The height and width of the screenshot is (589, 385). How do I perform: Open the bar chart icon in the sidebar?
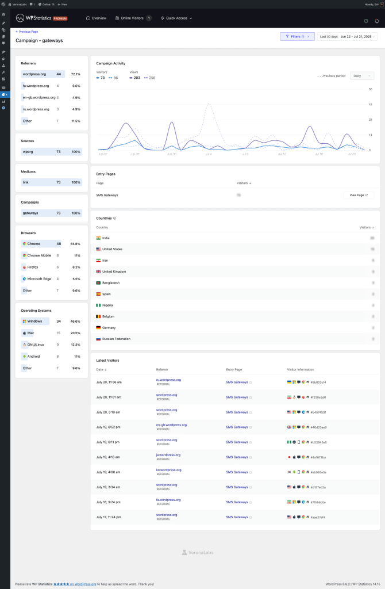click(3, 101)
